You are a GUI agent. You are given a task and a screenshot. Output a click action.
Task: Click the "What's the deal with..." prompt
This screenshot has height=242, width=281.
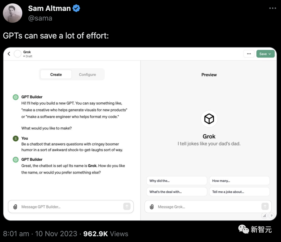click(x=177, y=192)
